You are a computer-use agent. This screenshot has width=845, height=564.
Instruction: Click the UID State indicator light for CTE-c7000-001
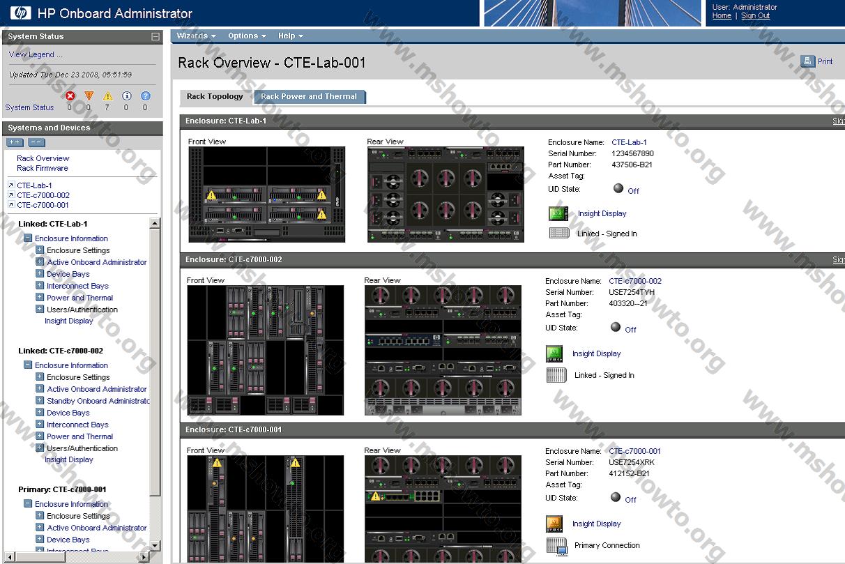(615, 497)
